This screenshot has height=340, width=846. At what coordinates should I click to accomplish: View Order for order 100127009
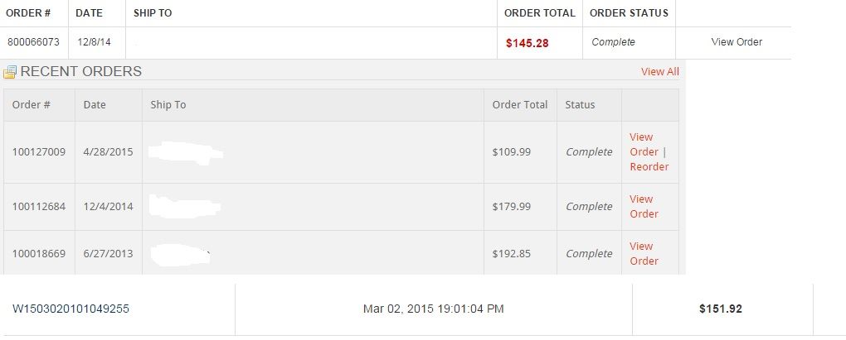tap(644, 144)
